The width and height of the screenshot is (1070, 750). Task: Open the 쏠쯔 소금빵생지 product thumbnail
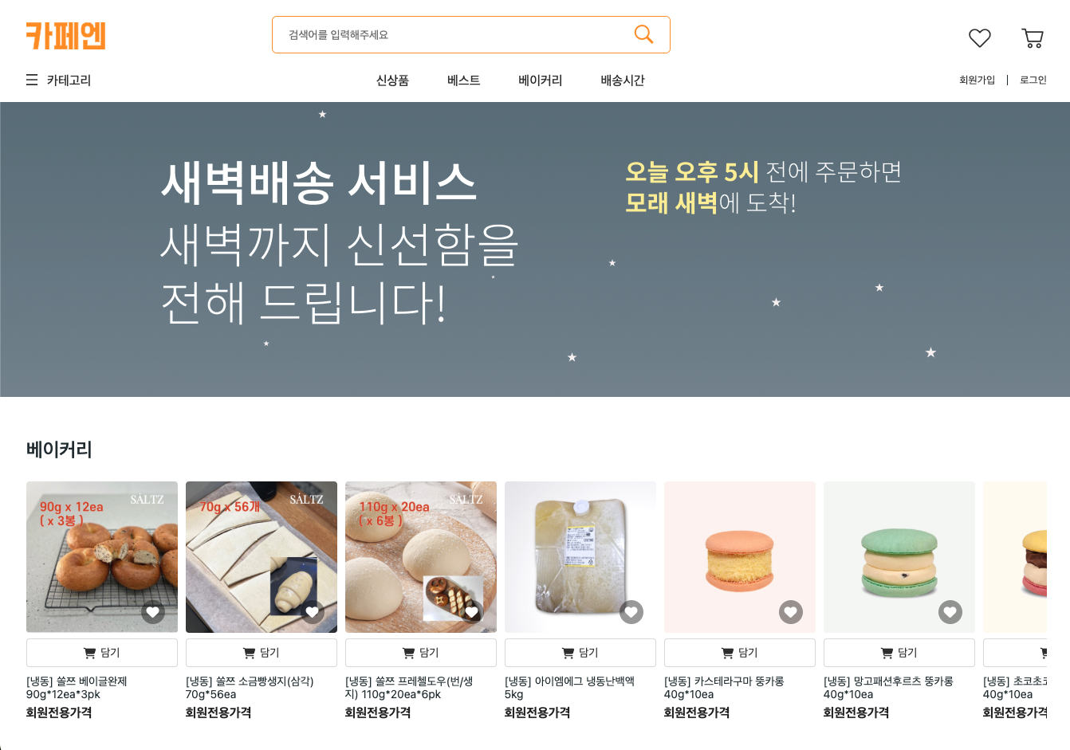[x=262, y=557]
